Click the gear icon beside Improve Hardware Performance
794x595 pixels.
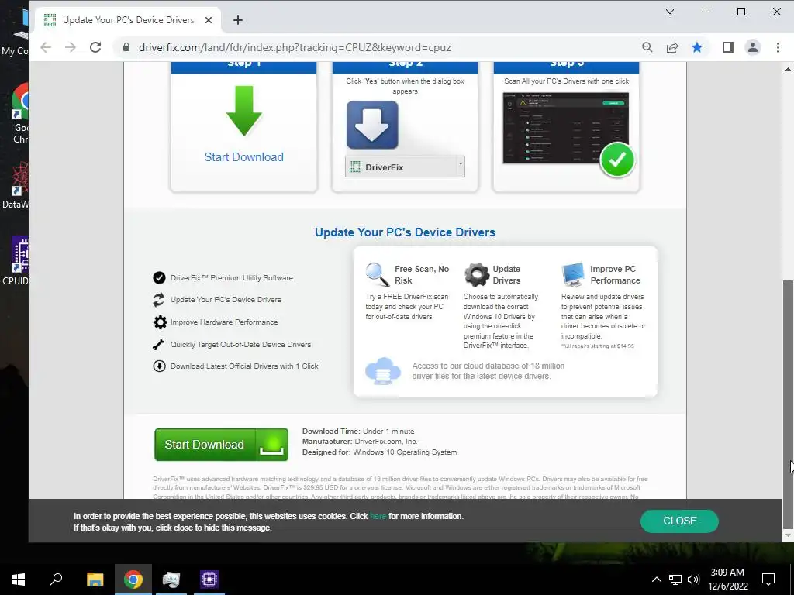[160, 322]
